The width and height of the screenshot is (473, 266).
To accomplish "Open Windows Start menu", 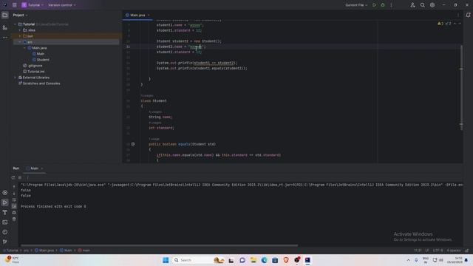I will point(166,260).
